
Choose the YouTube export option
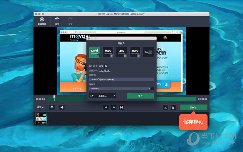point(148,52)
